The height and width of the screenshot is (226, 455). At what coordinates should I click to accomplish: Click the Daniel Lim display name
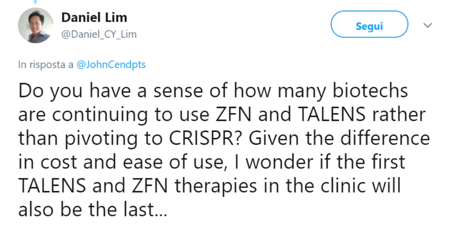(x=94, y=18)
